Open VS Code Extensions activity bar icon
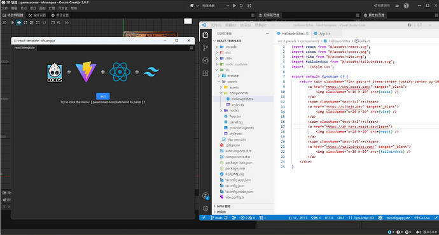This screenshot has height=235, width=439. (206, 73)
